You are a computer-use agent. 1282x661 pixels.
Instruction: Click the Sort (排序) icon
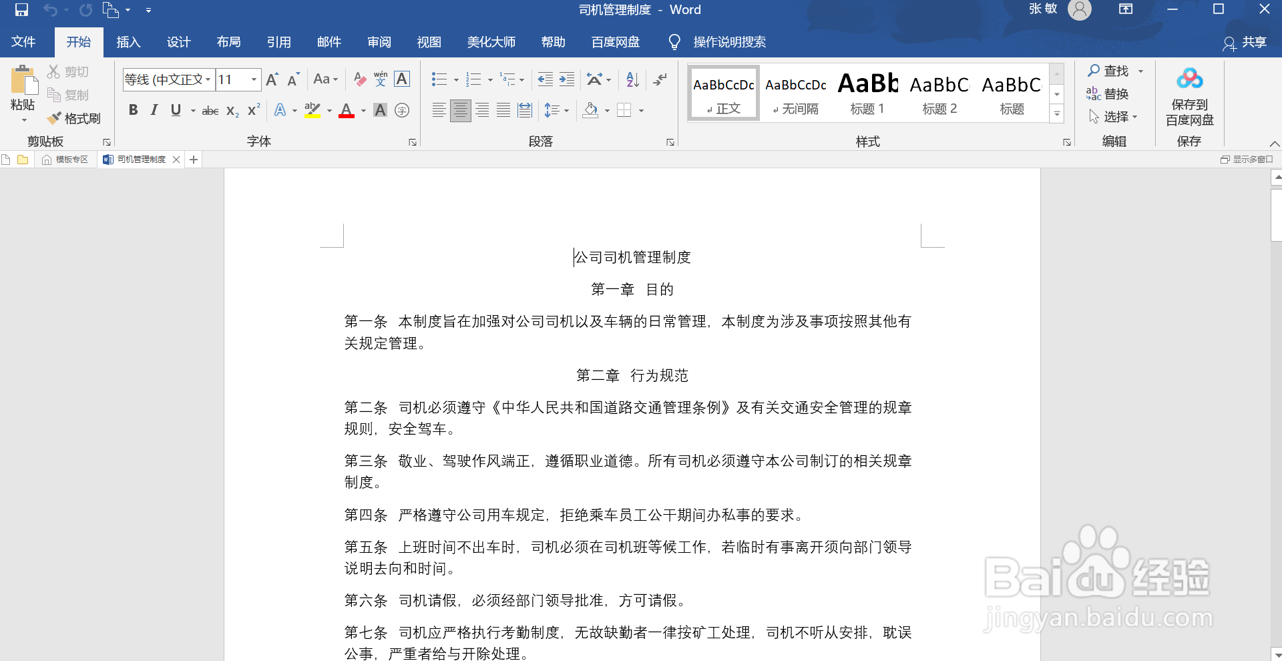point(632,79)
